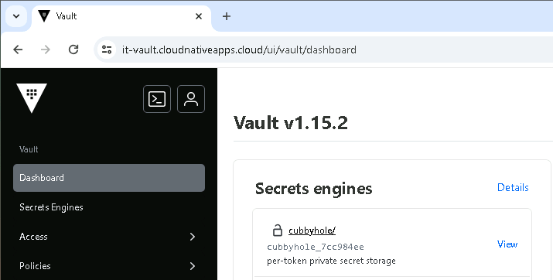Viewport: 553px width, 280px height.
Task: Select the cubbyhole_7cc984ee accessor text
Action: click(316, 247)
